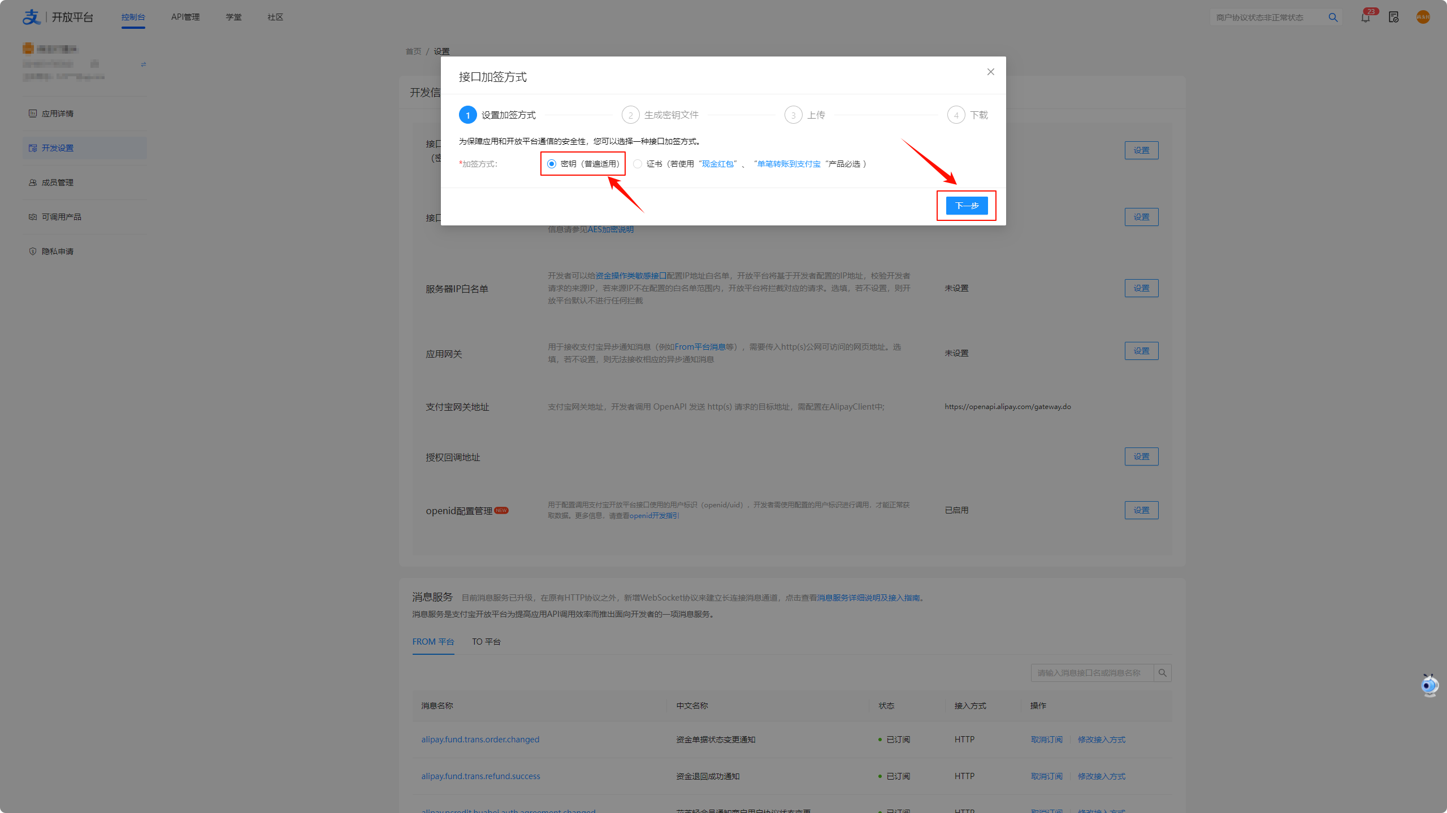Click 设置 button for 服务器IP白名单
This screenshot has height=813, width=1447.
(x=1141, y=288)
